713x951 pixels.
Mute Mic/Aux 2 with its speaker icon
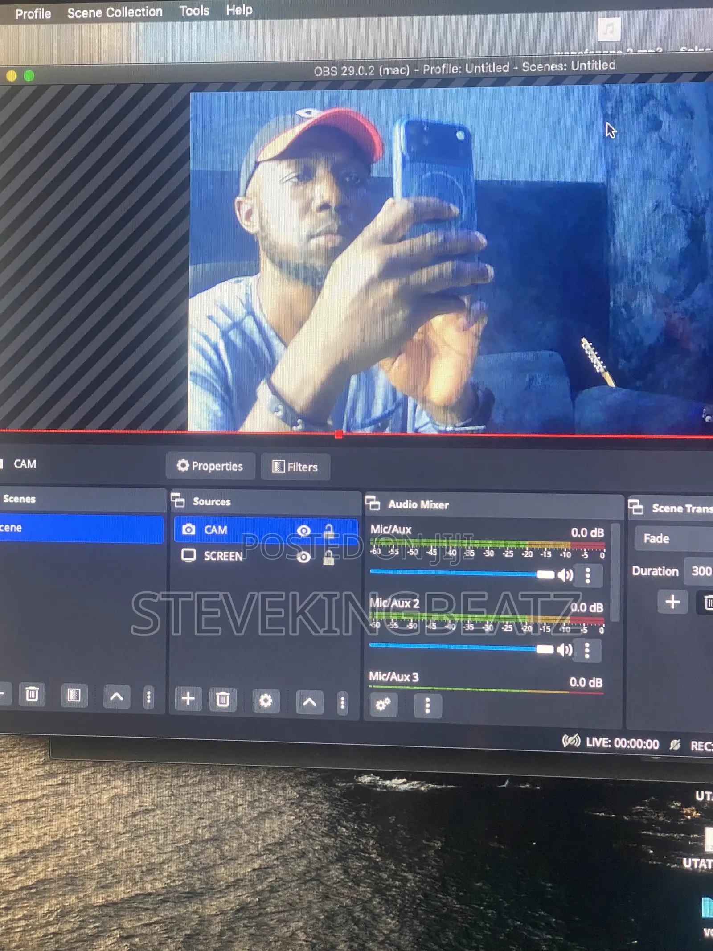click(x=564, y=650)
